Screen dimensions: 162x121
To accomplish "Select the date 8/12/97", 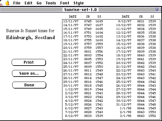I will point(72,116).
